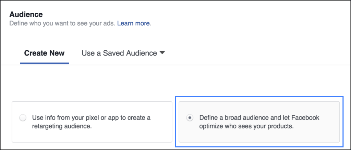
Task: Click the retargeting audience option card
Action: click(x=92, y=122)
